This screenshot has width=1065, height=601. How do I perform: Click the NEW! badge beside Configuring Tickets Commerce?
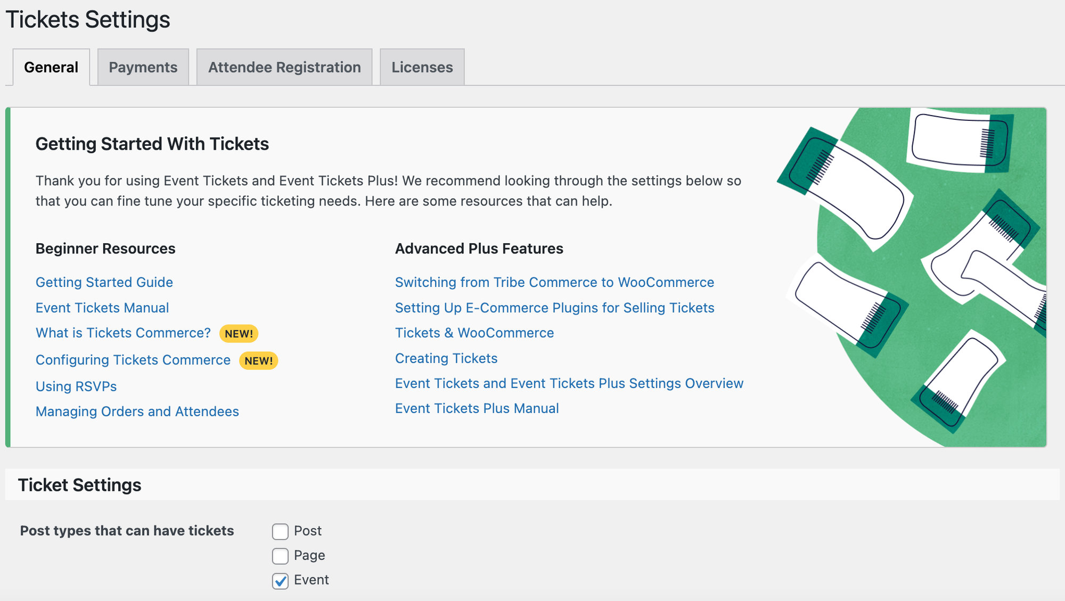point(259,361)
